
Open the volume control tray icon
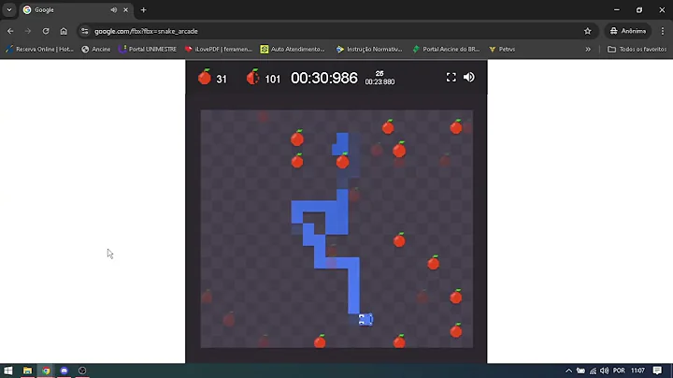tap(605, 371)
